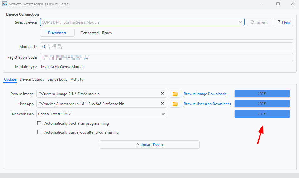Follow the Browse User App Downloads link
Screen dimensions: 299x178
[x=207, y=104]
